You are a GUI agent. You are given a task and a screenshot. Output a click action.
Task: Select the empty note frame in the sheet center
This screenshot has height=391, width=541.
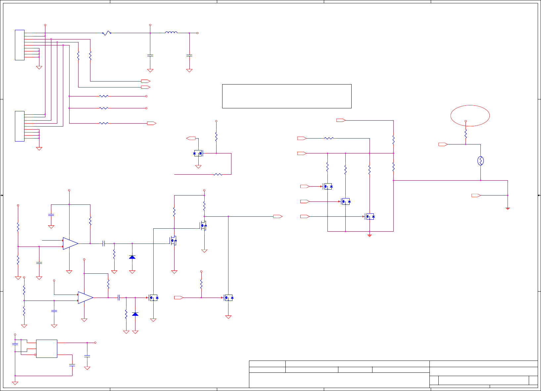coord(287,96)
